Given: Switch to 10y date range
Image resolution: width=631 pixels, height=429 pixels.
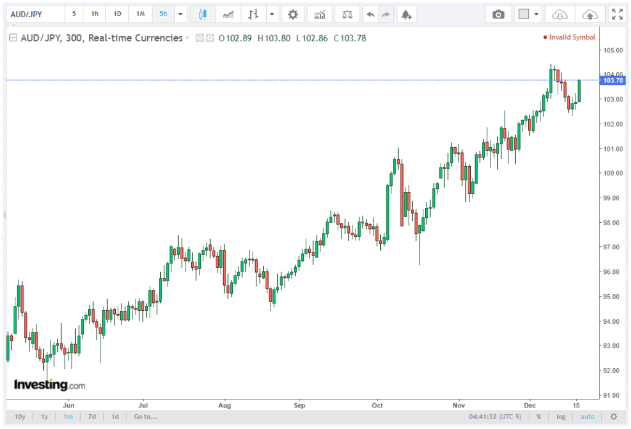Looking at the screenshot, I should point(20,417).
